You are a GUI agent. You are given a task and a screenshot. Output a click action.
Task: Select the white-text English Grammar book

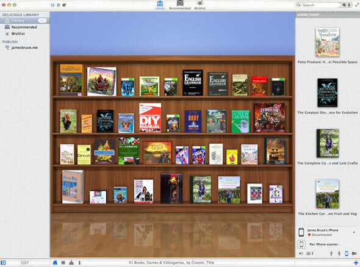pos(193,82)
